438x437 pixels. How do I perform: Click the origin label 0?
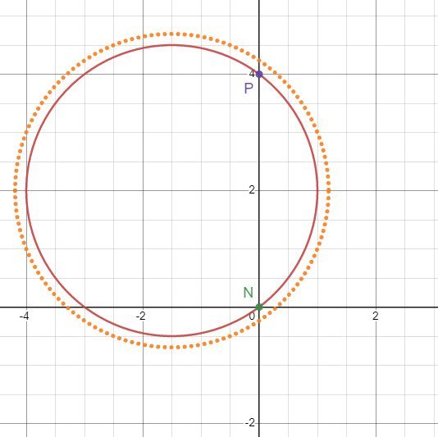click(x=252, y=316)
